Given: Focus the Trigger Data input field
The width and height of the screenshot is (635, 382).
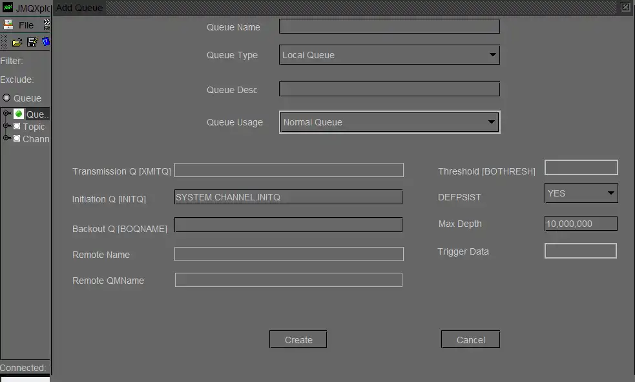Looking at the screenshot, I should (x=581, y=251).
